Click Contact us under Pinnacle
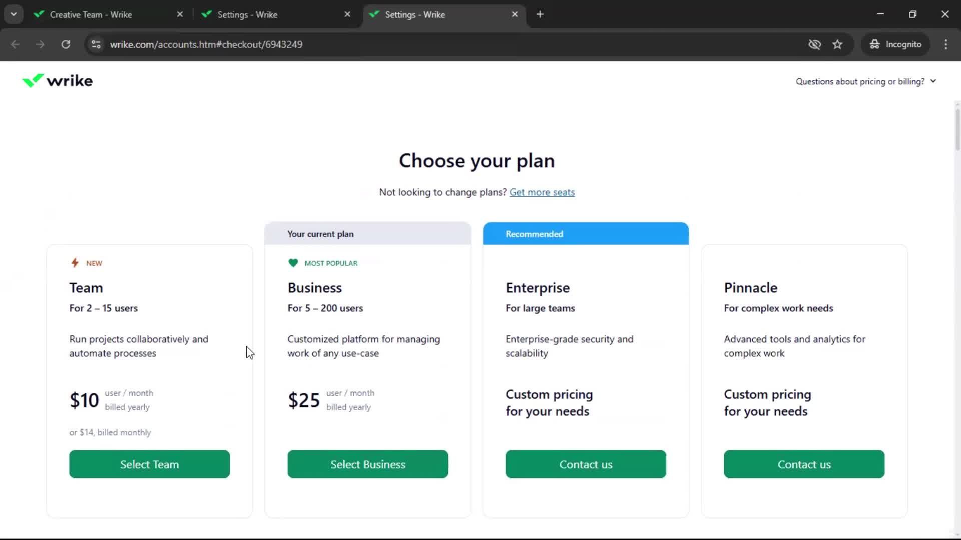Viewport: 961px width, 540px height. click(804, 464)
